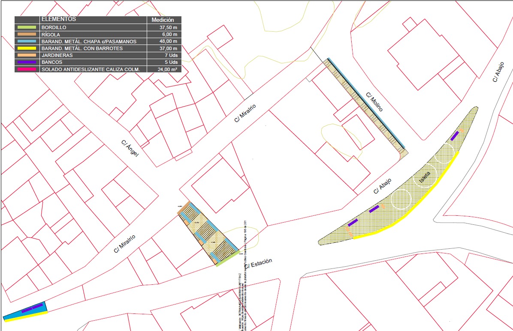
Task: Select the yellow swatch for BARAND. METÁL. CON BARROTES
Action: pos(27,48)
